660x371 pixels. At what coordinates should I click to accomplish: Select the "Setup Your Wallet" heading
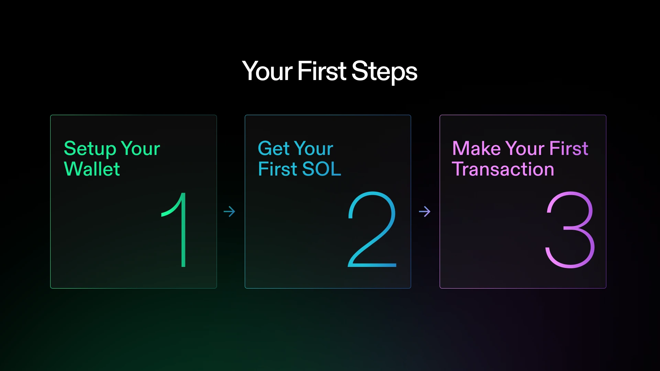[112, 158]
